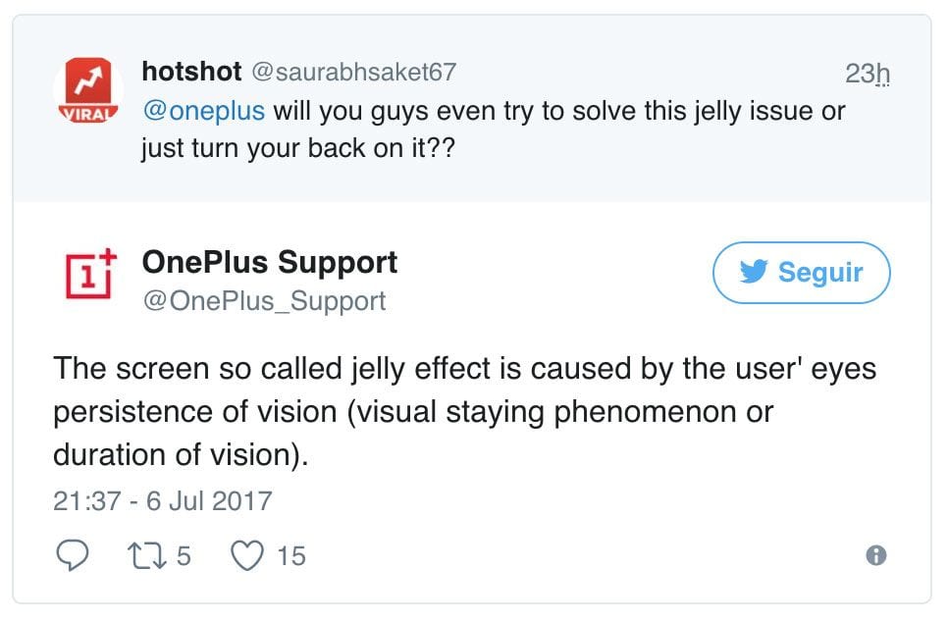This screenshot has width=948, height=622.
Task: Open the quoted hotshot tweet text
Action: tap(494, 130)
